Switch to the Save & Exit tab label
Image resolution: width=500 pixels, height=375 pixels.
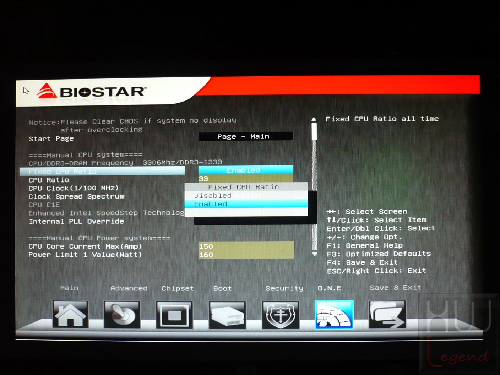tap(396, 288)
